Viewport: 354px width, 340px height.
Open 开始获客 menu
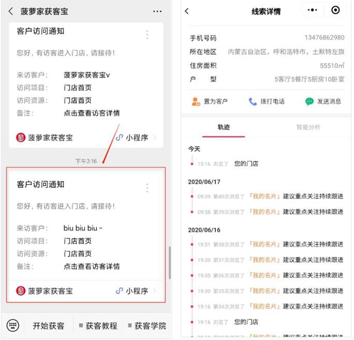48,326
